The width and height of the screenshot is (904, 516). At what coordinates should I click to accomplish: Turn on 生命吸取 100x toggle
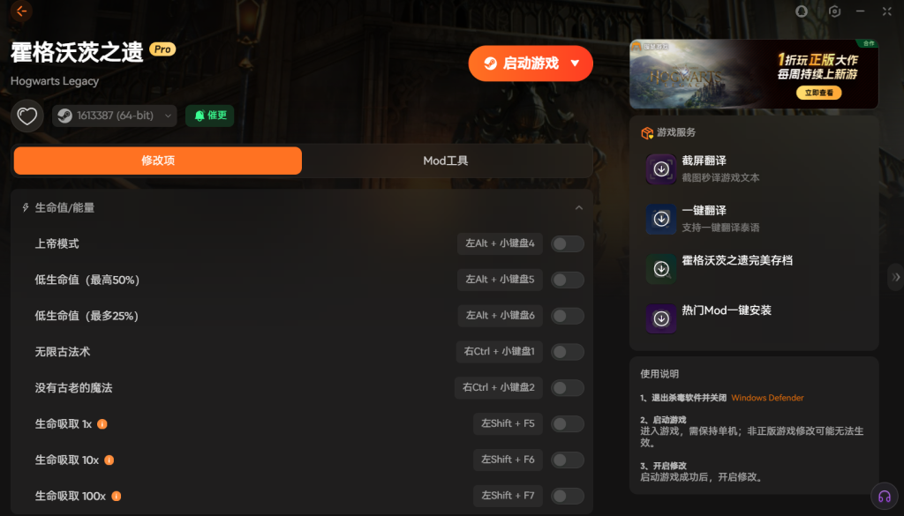567,496
